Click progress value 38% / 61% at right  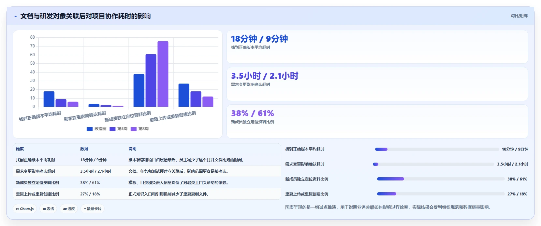point(517,179)
